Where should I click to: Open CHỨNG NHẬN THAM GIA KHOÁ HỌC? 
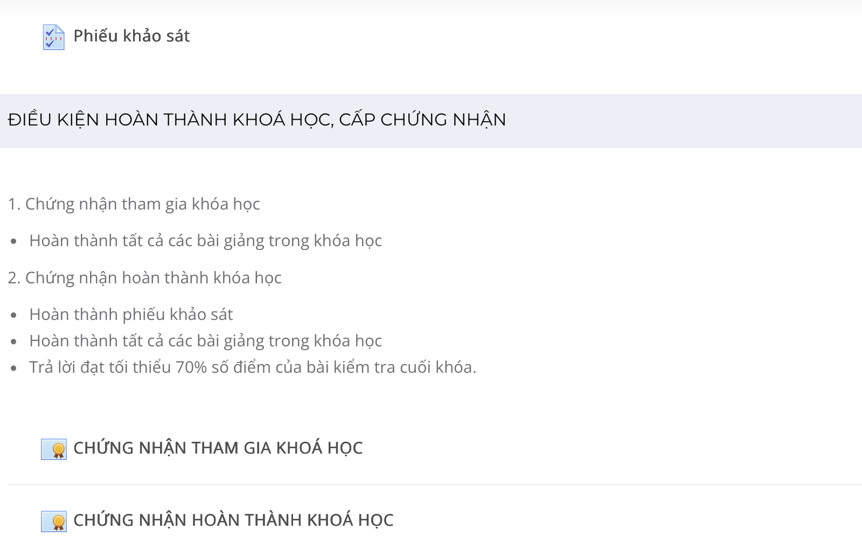pyautogui.click(x=218, y=448)
